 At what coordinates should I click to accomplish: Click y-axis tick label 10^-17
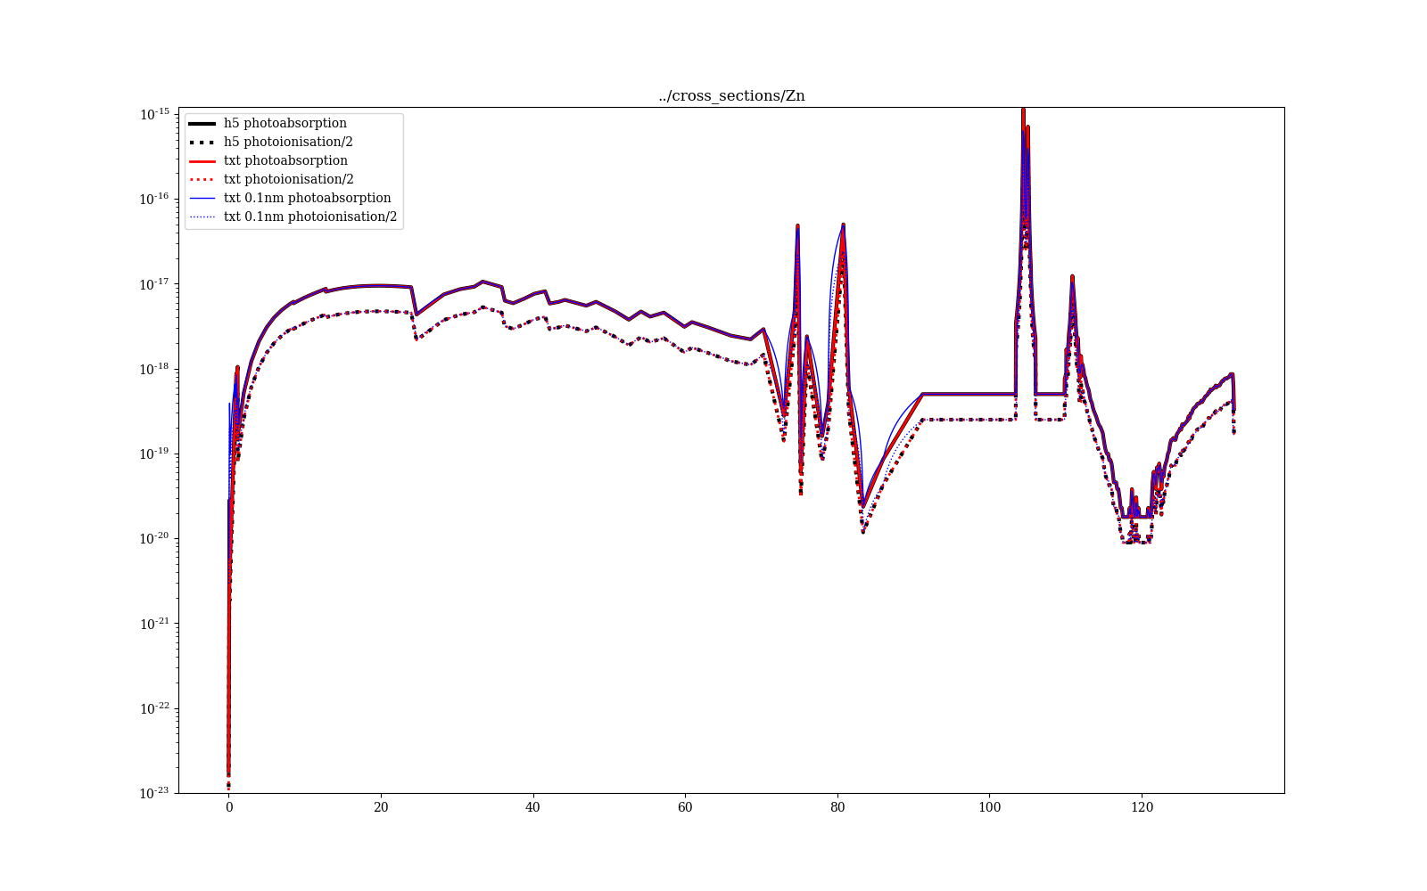coord(154,283)
